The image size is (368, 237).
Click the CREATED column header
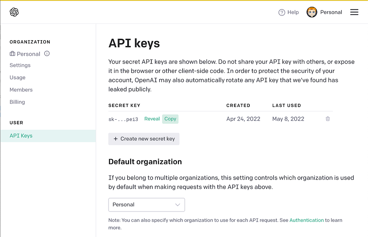[x=238, y=106]
